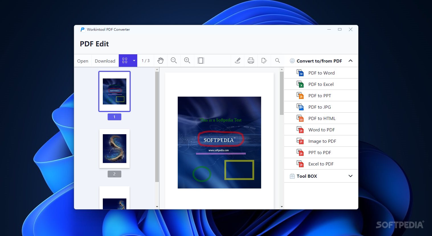Click the PDF to Word icon

point(300,73)
